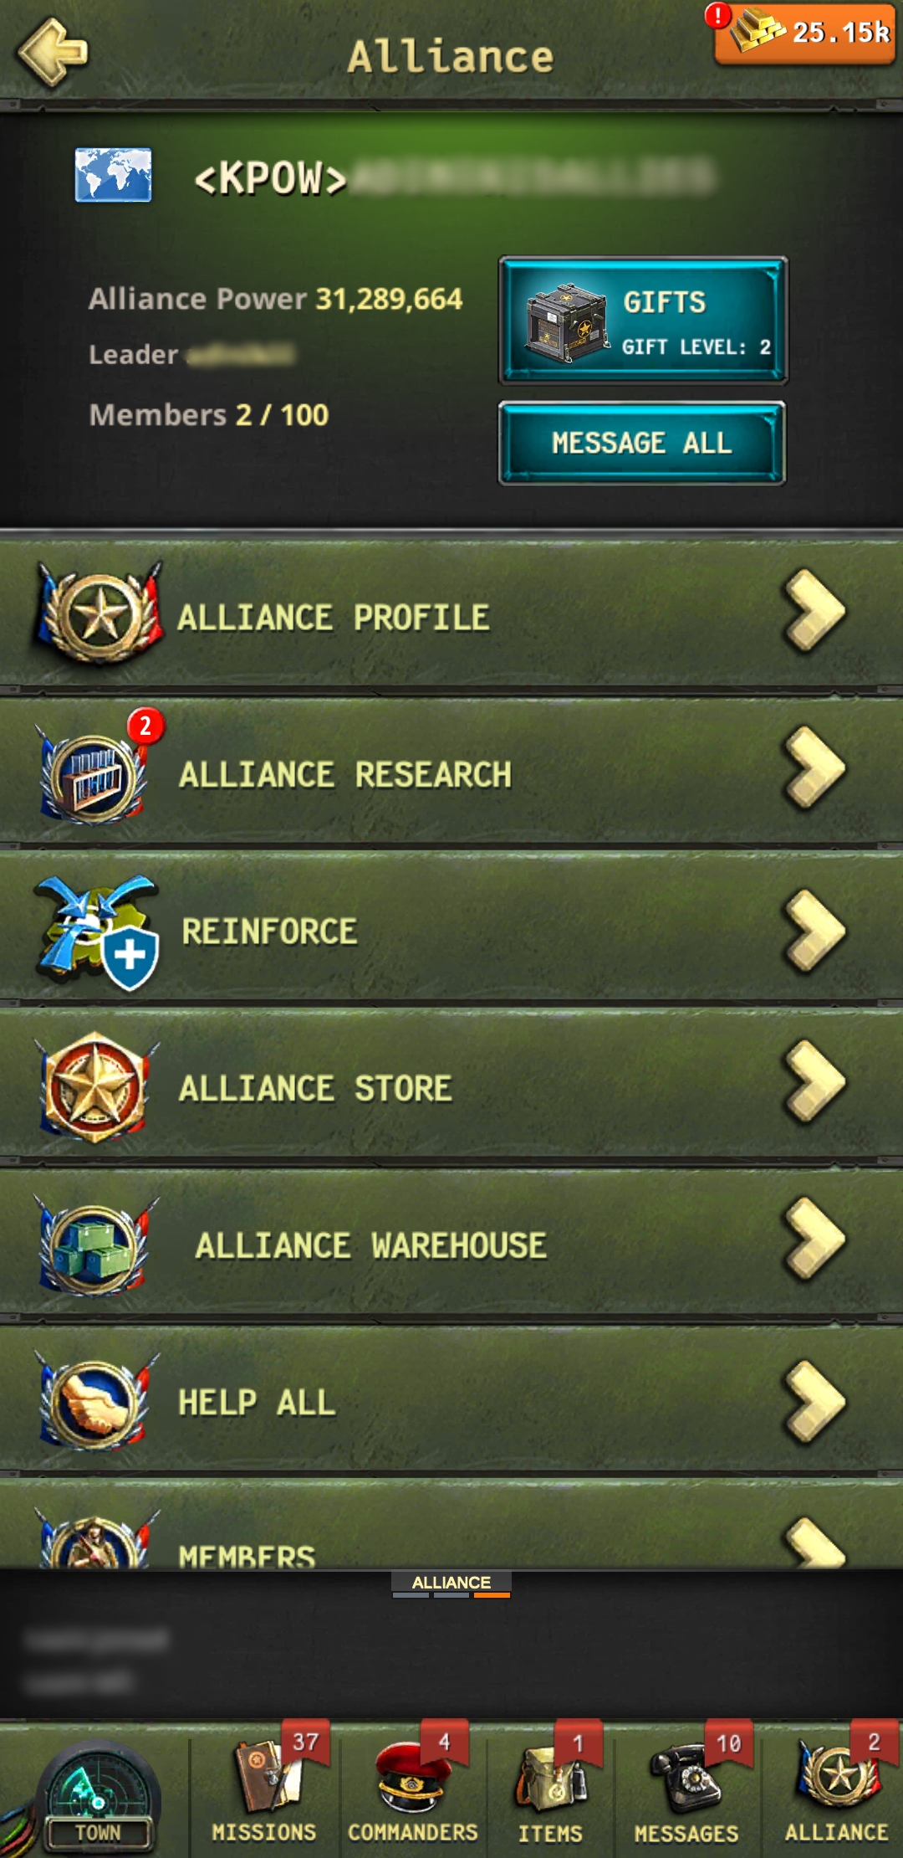Send a Message All broadcast
903x1858 pixels.
(x=642, y=443)
